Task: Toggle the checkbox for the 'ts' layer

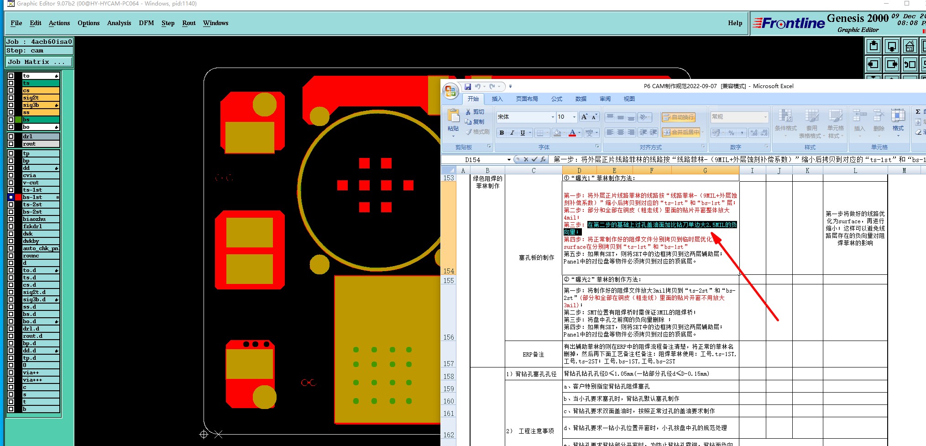Action: pos(11,83)
